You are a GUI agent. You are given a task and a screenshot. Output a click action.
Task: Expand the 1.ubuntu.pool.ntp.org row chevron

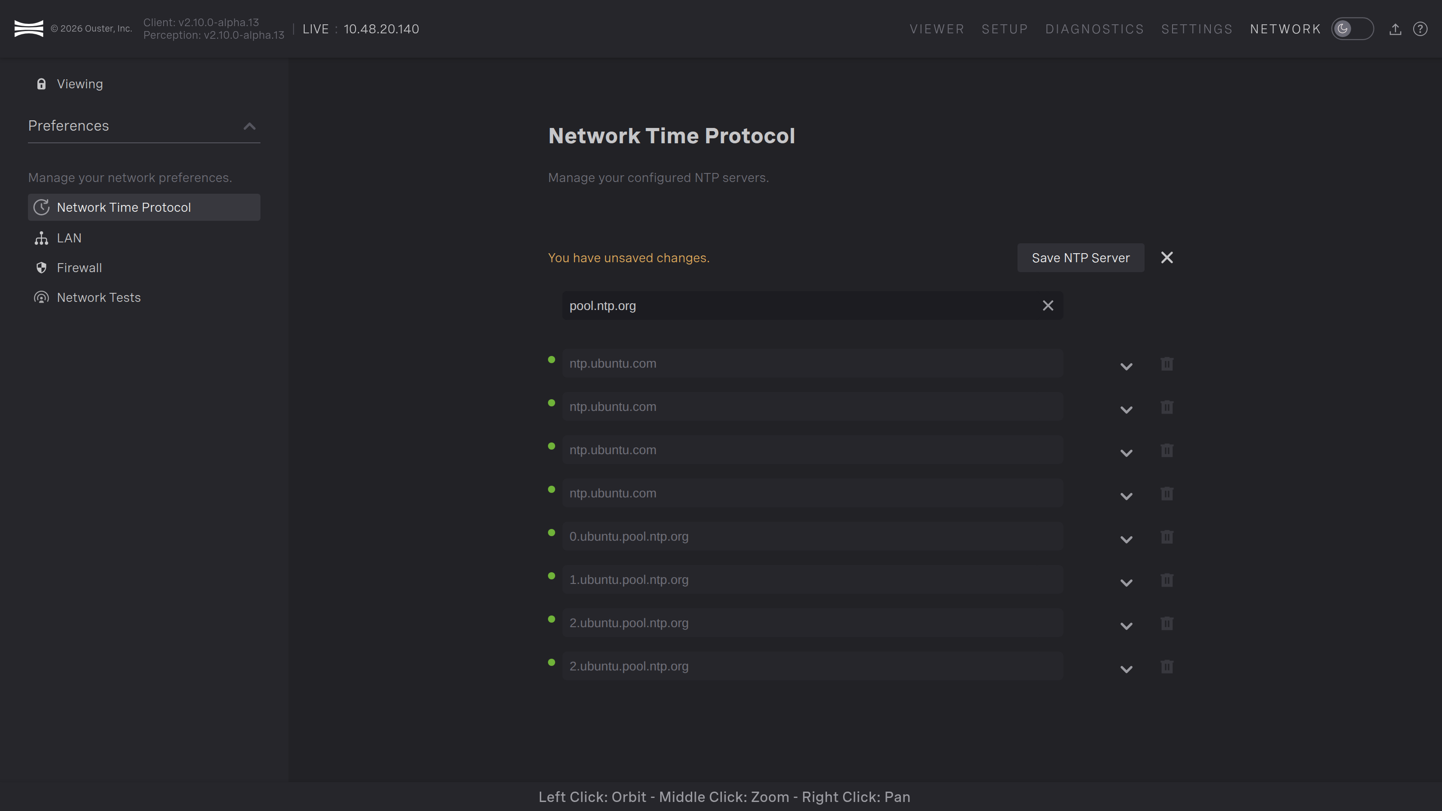pos(1126,583)
